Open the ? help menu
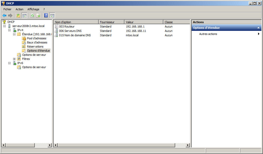263x154 pixels. coord(44,9)
